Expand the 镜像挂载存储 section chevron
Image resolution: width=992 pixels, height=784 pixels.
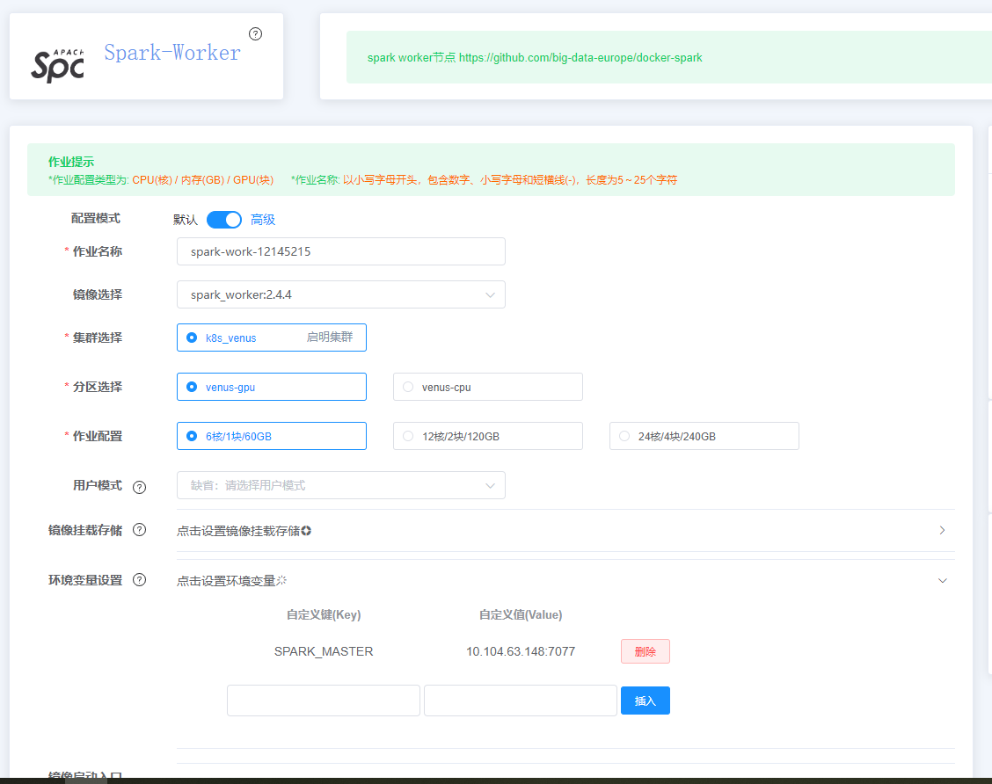click(942, 531)
